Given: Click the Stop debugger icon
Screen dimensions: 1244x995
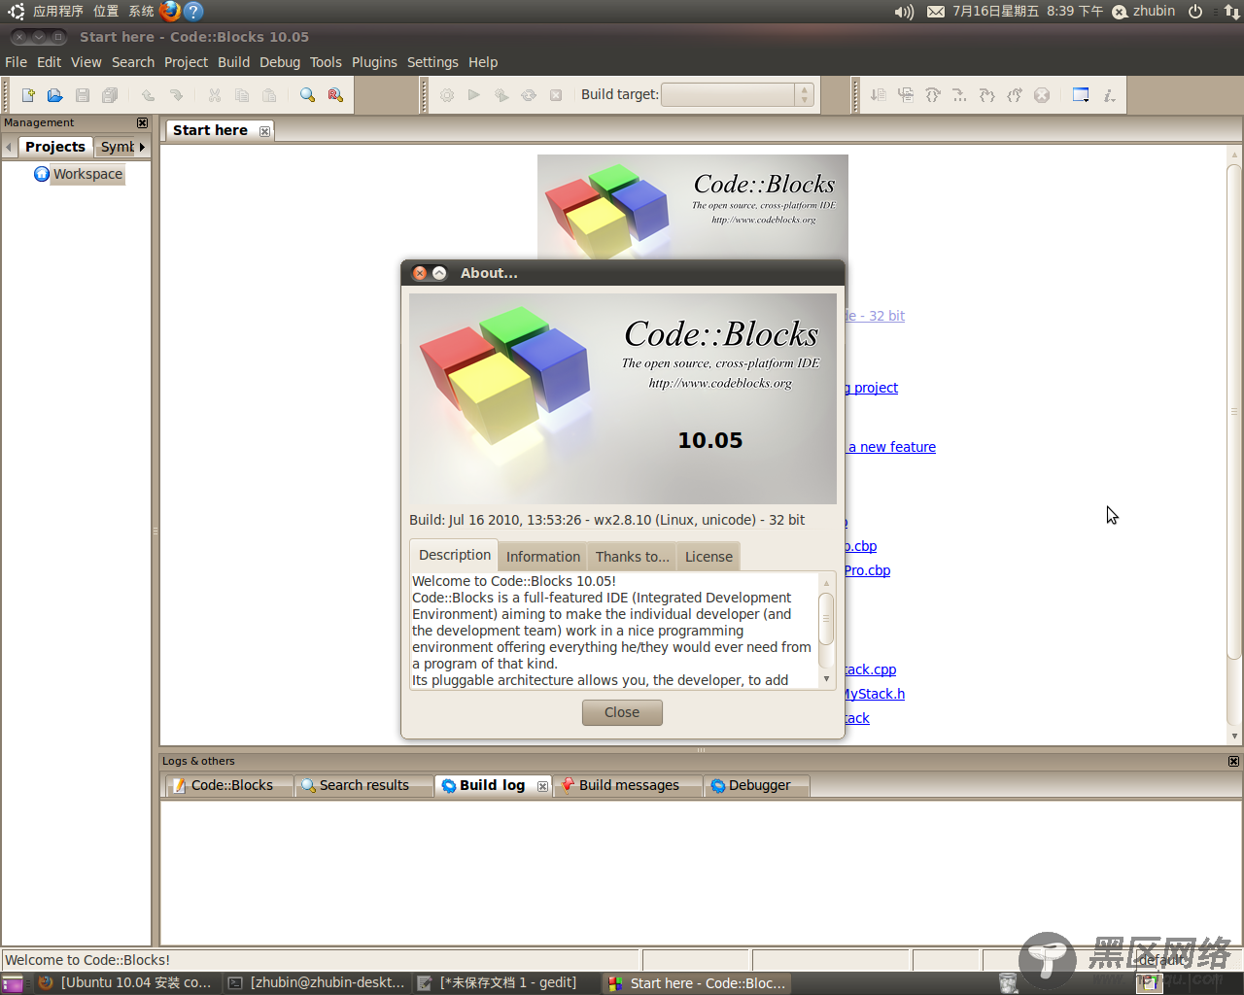Looking at the screenshot, I should (x=1042, y=95).
